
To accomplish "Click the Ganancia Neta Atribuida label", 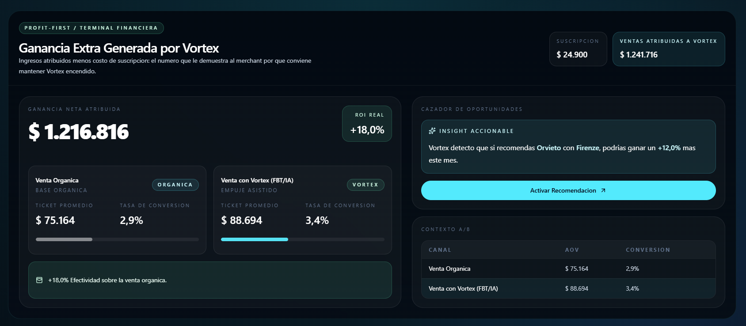I will coord(74,109).
